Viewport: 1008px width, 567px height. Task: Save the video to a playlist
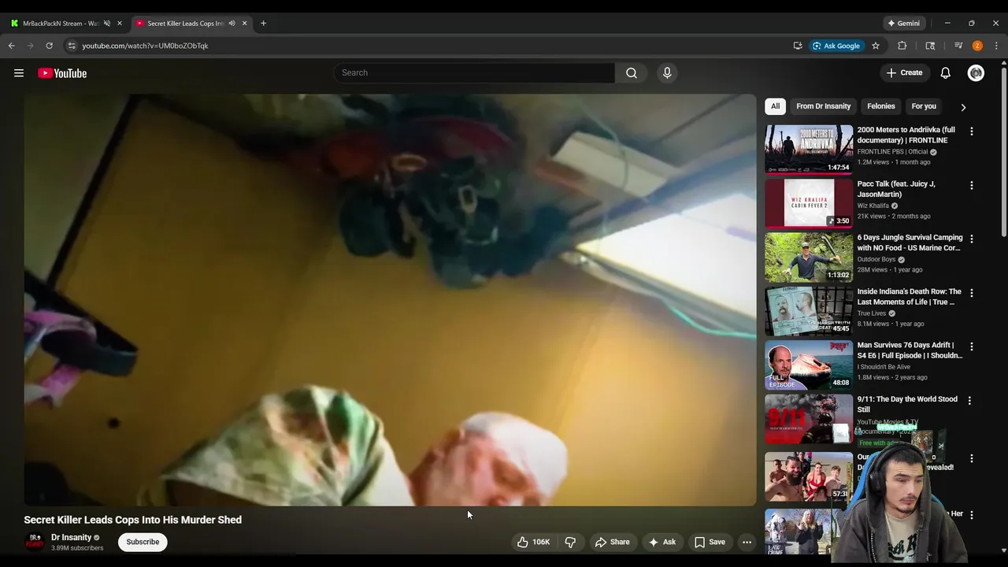tap(710, 542)
